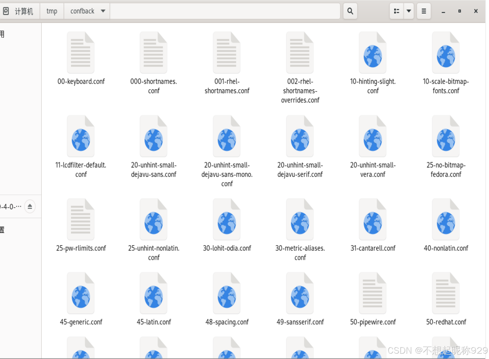Select file icon of 00-keyboard.conf
The width and height of the screenshot is (489, 359).
coord(81,52)
